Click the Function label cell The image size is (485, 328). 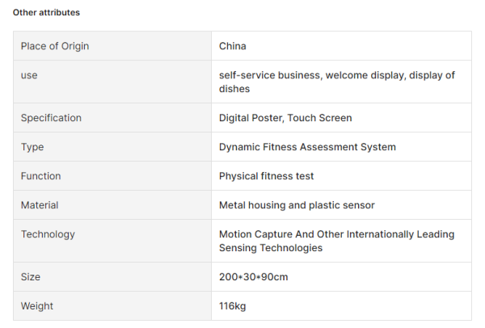pyautogui.click(x=40, y=176)
